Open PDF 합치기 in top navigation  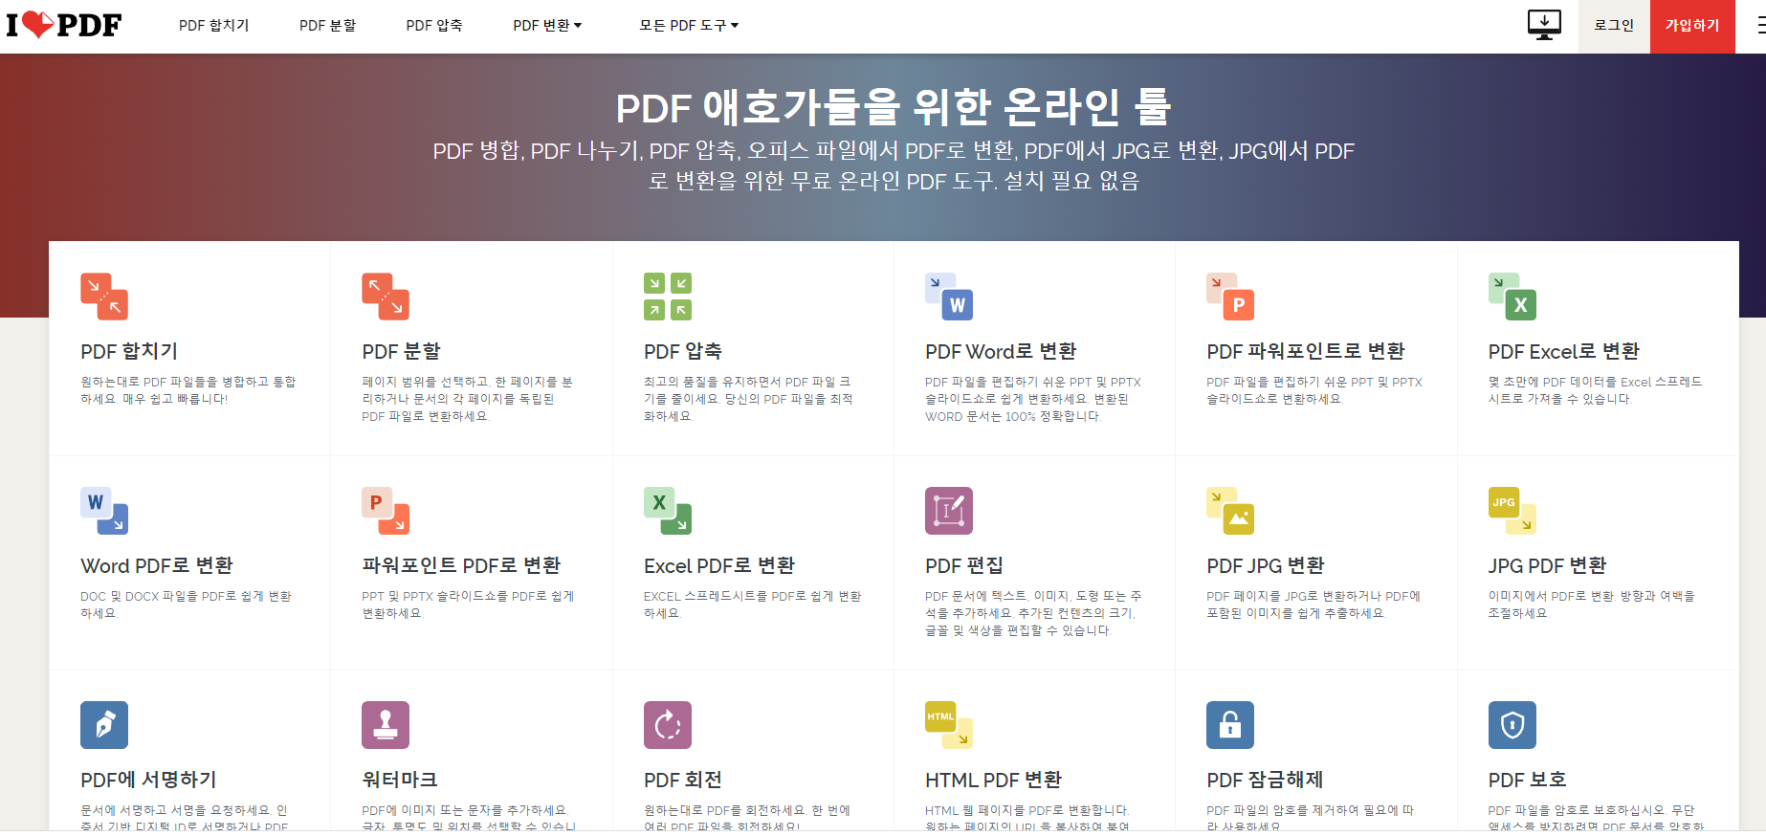[213, 26]
